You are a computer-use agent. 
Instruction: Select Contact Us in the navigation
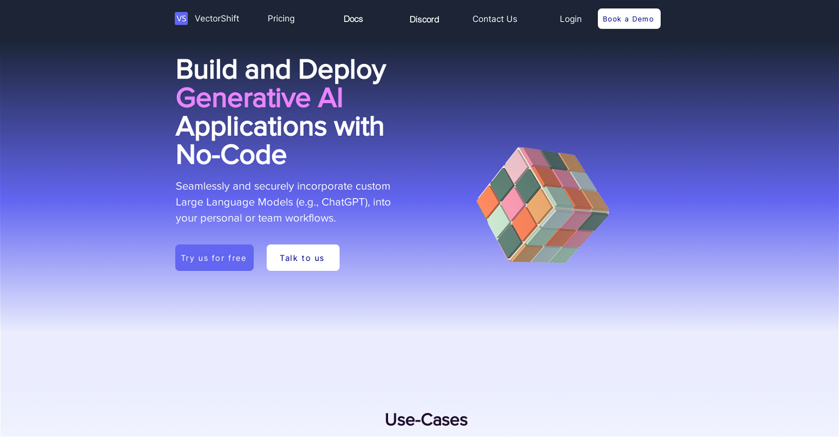click(494, 19)
